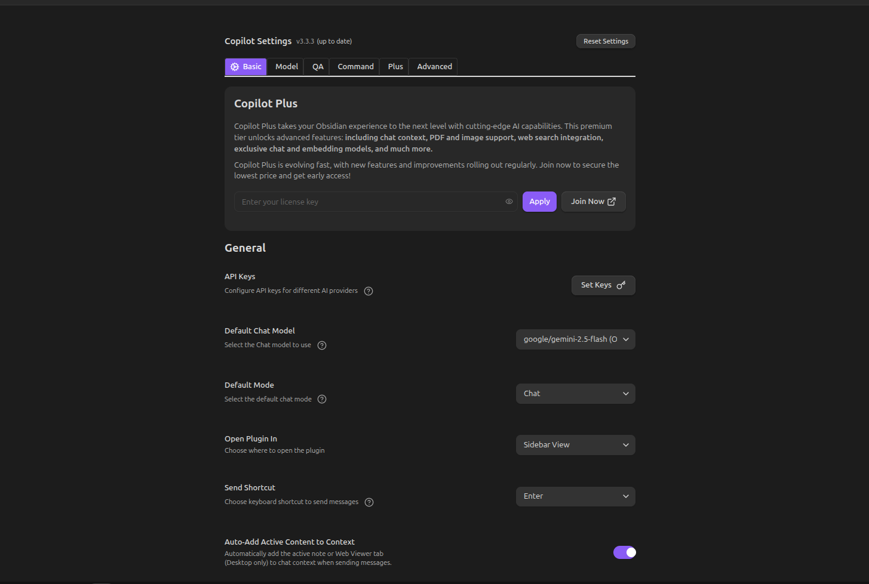Open the Default Chat Model dropdown

coord(576,339)
